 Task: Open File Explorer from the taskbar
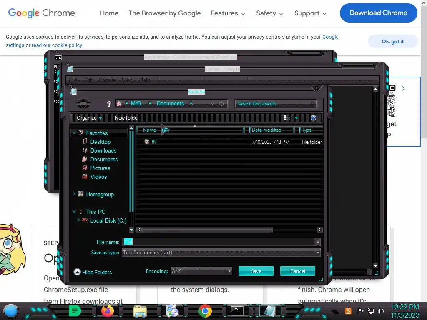(x=140, y=311)
